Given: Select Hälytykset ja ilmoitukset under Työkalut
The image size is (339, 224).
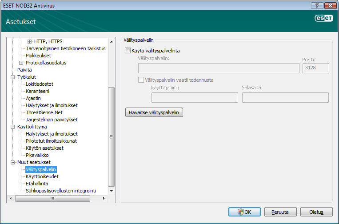Looking at the screenshot, I should click(x=52, y=105).
